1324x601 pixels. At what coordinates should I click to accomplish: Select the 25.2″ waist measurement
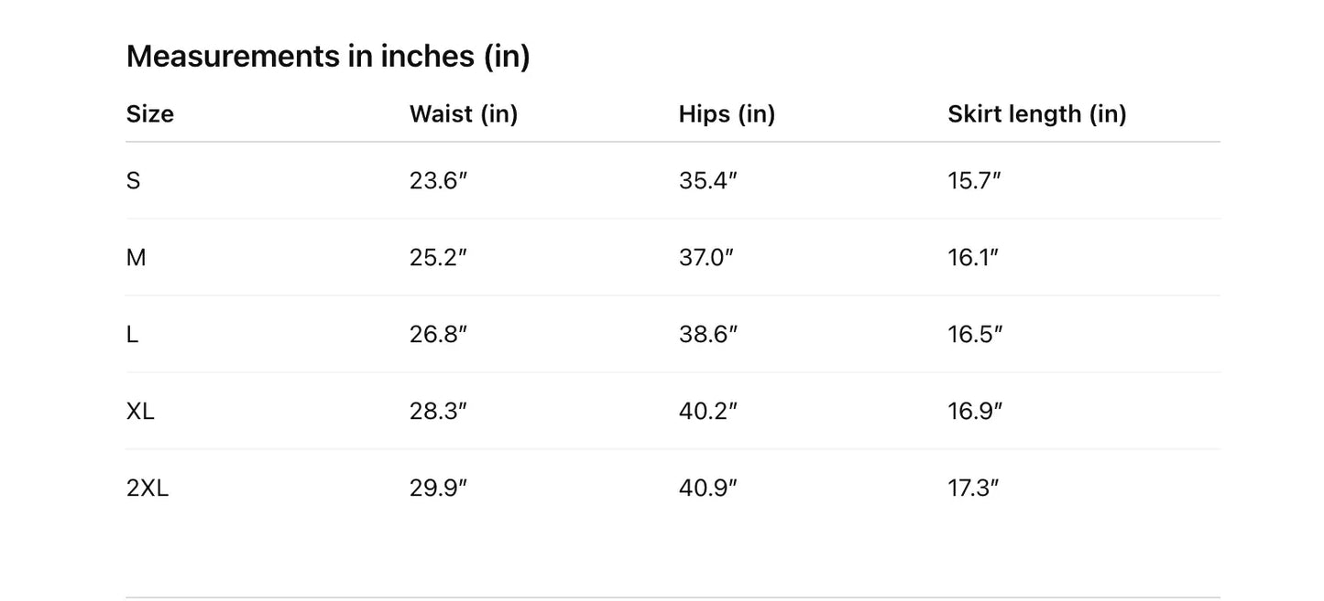click(438, 258)
